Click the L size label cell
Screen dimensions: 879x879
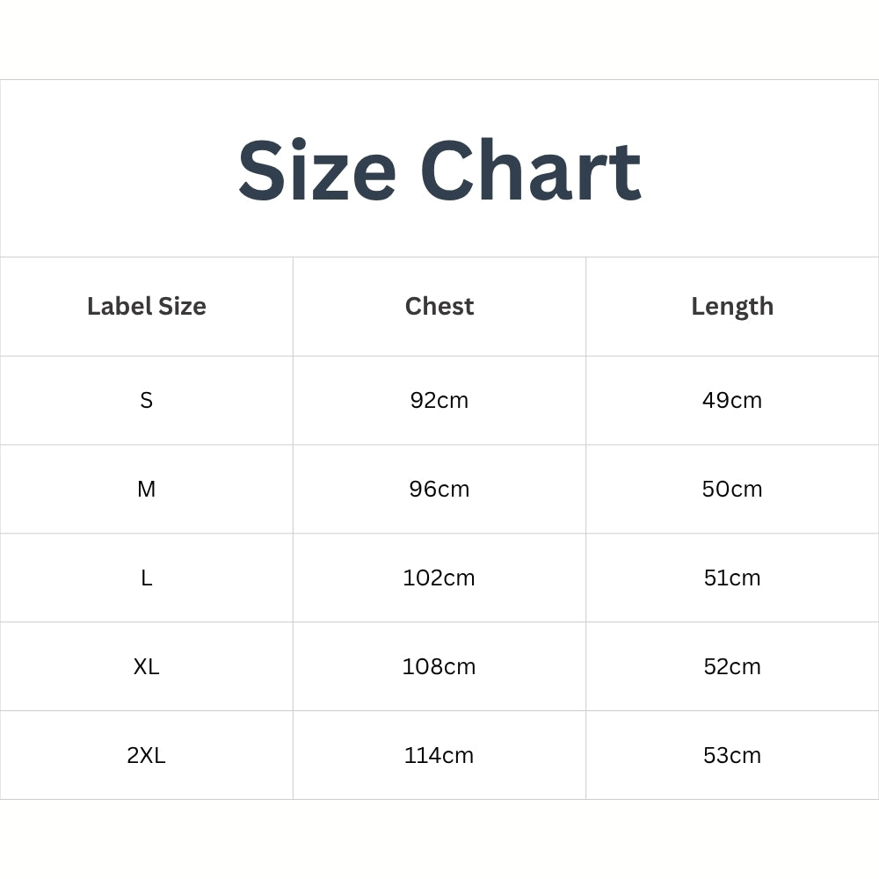point(147,578)
